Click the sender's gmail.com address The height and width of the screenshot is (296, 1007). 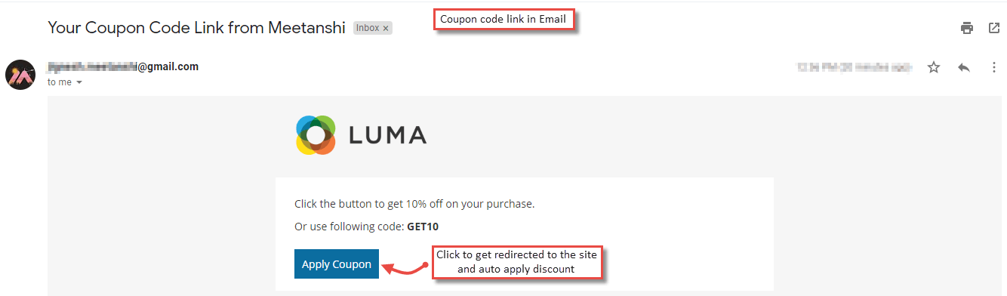tap(123, 66)
